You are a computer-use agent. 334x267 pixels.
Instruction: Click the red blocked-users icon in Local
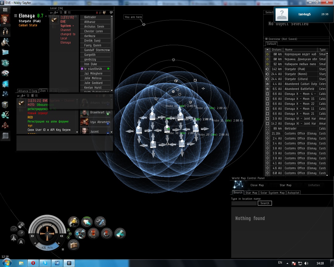point(97,13)
